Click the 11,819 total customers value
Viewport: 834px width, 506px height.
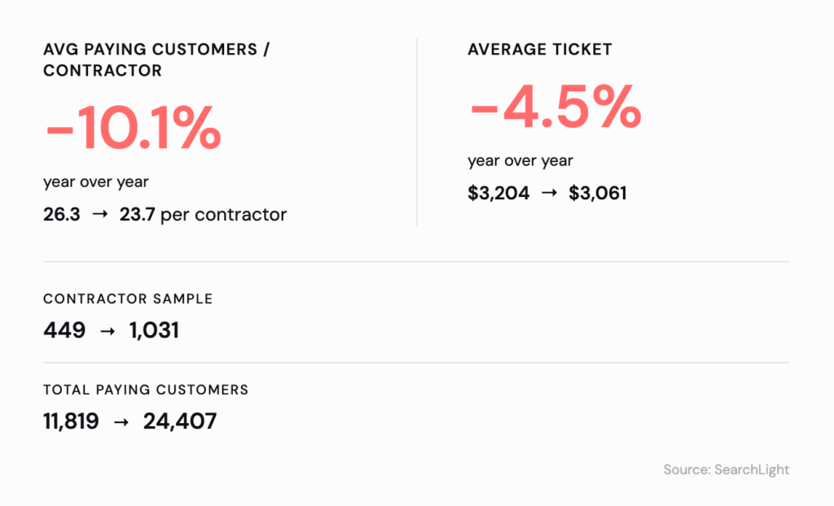71,421
